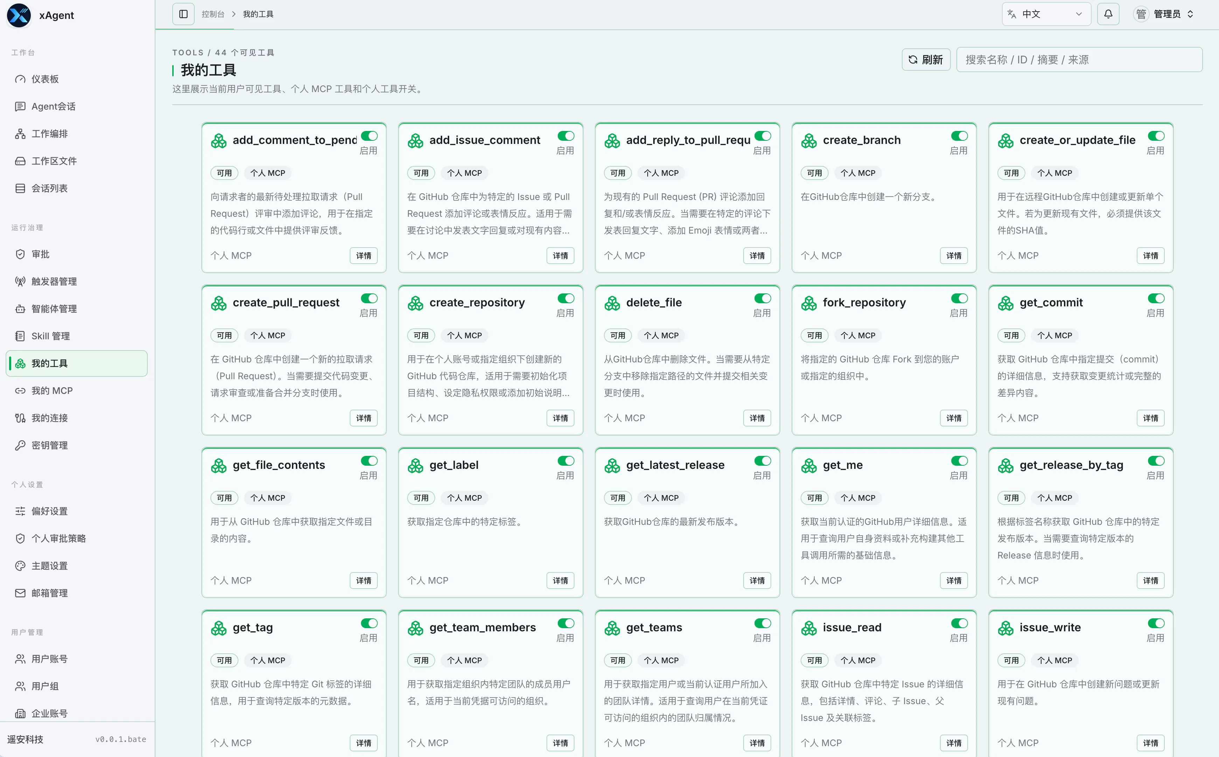Click the 控制台 breadcrumb link
Image resolution: width=1219 pixels, height=757 pixels.
(213, 14)
